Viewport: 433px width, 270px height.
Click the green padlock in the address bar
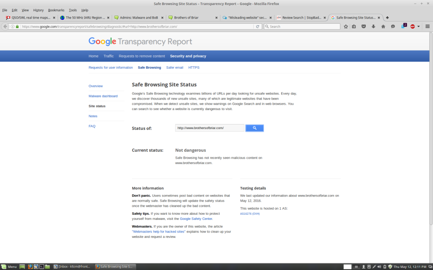click(17, 27)
